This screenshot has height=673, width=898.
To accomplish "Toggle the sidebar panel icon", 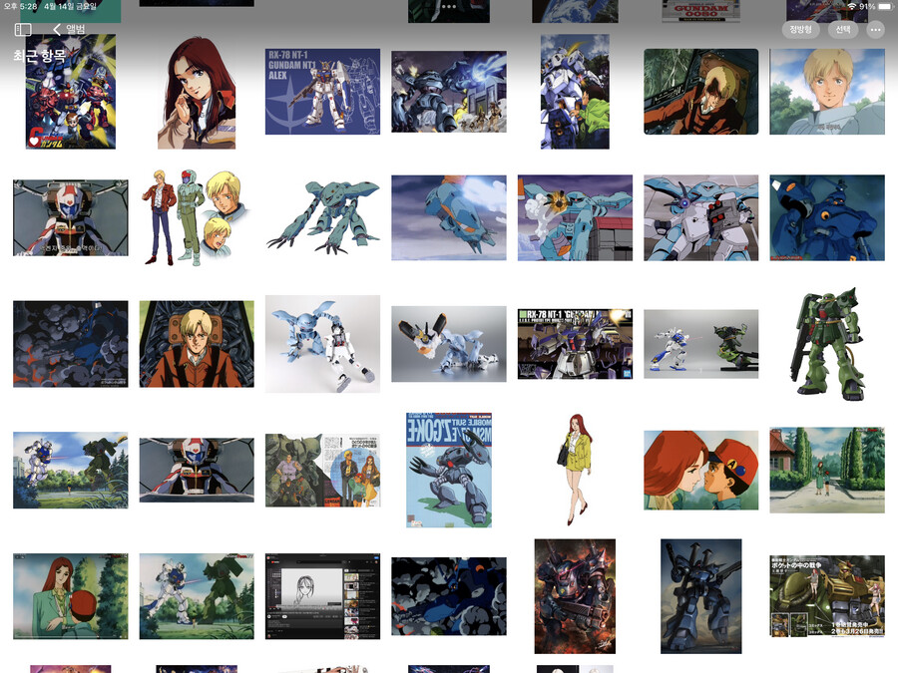I will tap(23, 29).
